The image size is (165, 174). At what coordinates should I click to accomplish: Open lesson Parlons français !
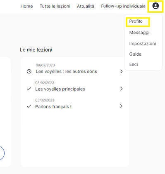[x=53, y=106]
